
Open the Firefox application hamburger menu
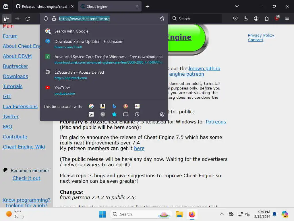pyautogui.click(x=287, y=19)
